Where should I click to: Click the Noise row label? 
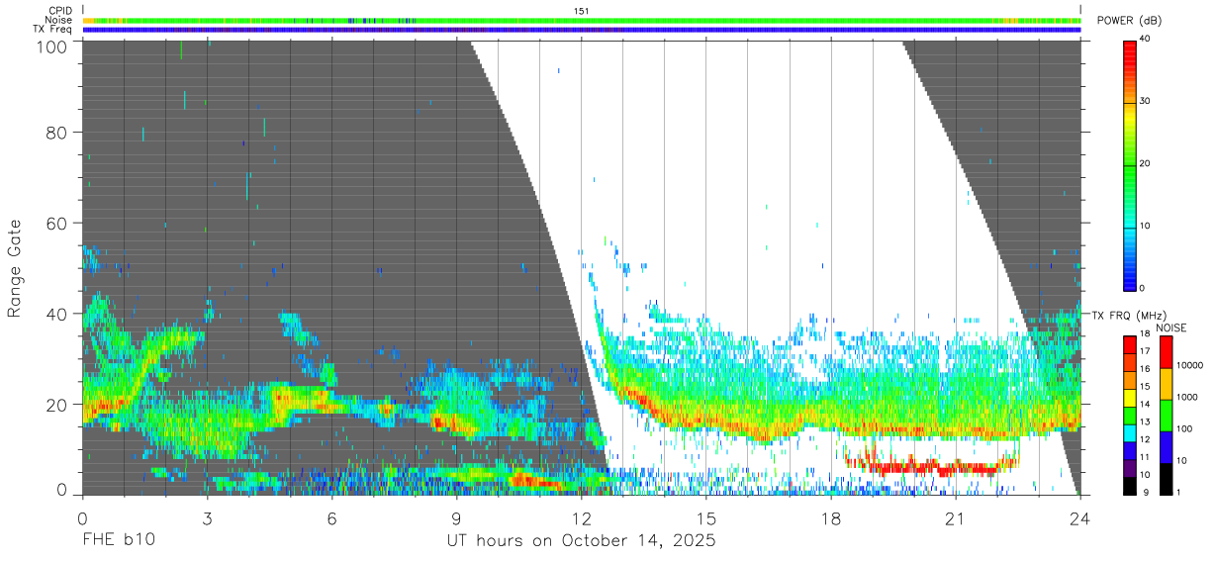point(59,20)
